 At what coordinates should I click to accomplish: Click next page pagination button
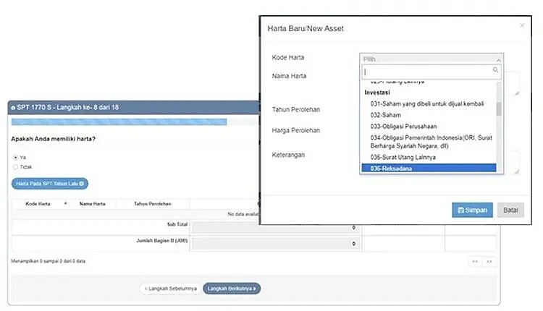[x=489, y=262]
